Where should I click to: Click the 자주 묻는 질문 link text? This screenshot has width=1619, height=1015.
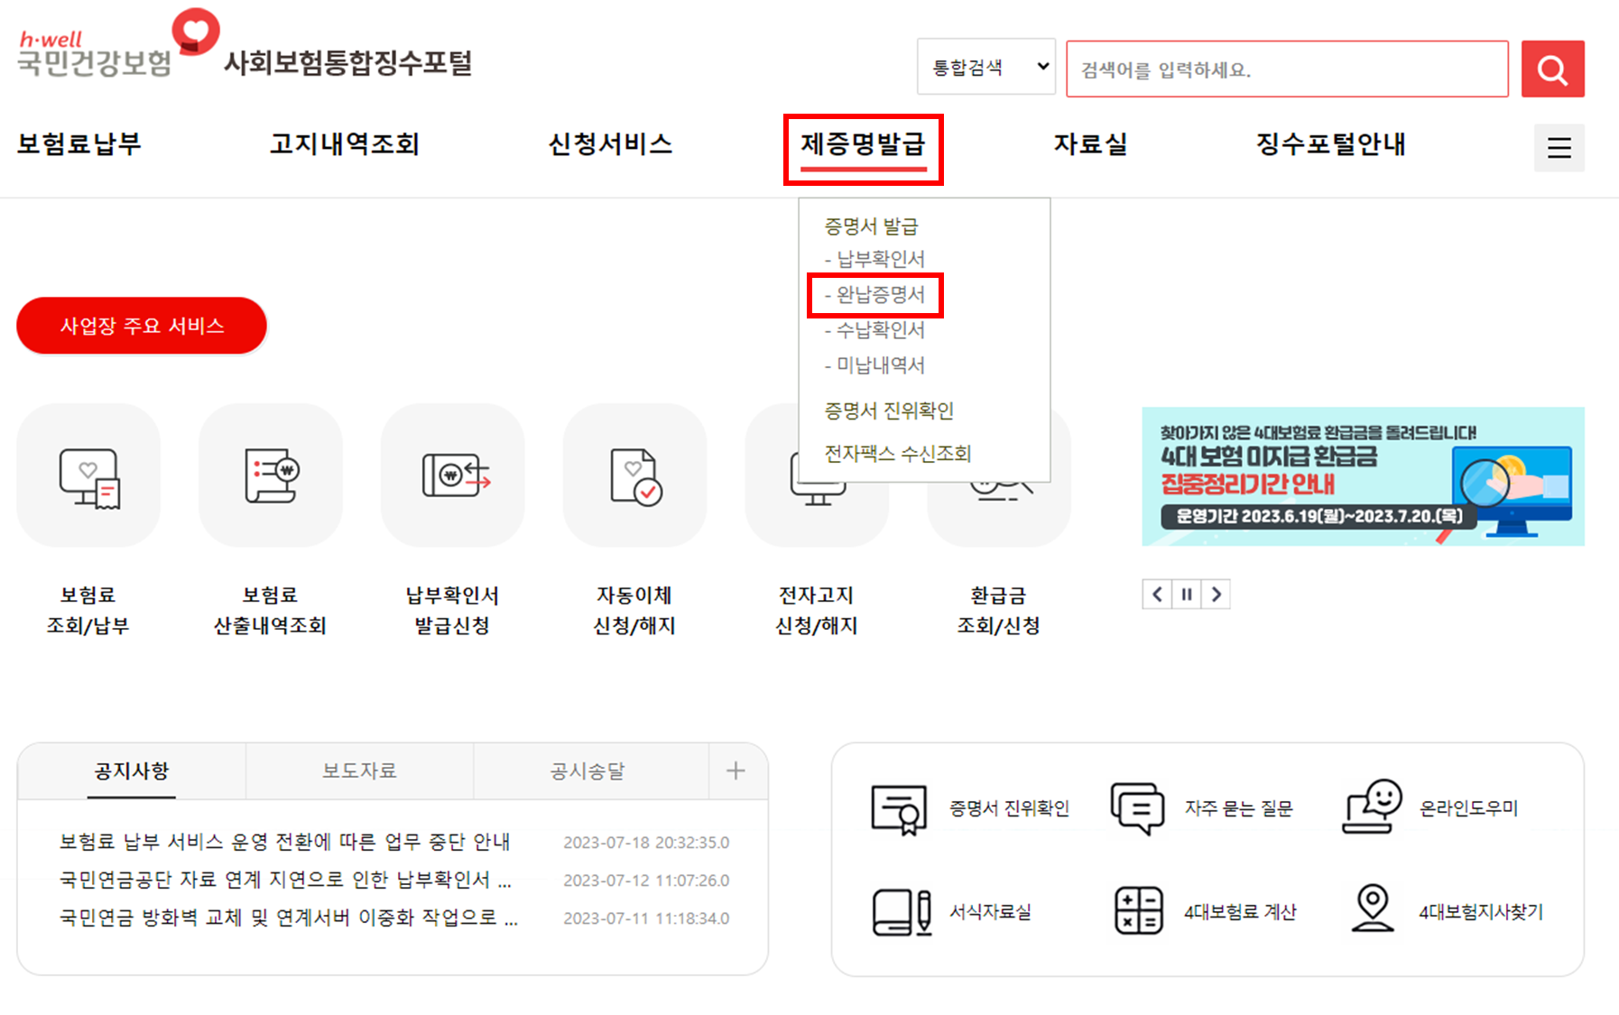tap(1239, 808)
